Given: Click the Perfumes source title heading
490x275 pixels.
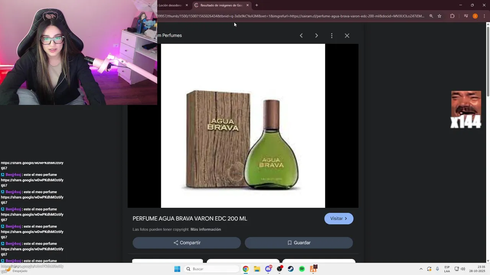Looking at the screenshot, I should click(x=170, y=36).
